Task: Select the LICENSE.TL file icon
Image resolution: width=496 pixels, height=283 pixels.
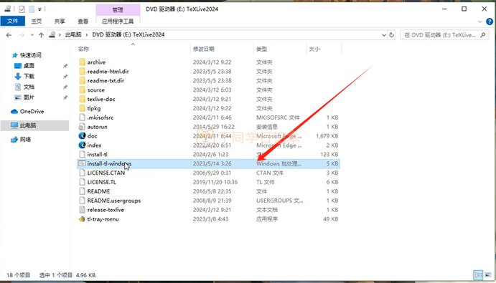Action: (x=83, y=182)
